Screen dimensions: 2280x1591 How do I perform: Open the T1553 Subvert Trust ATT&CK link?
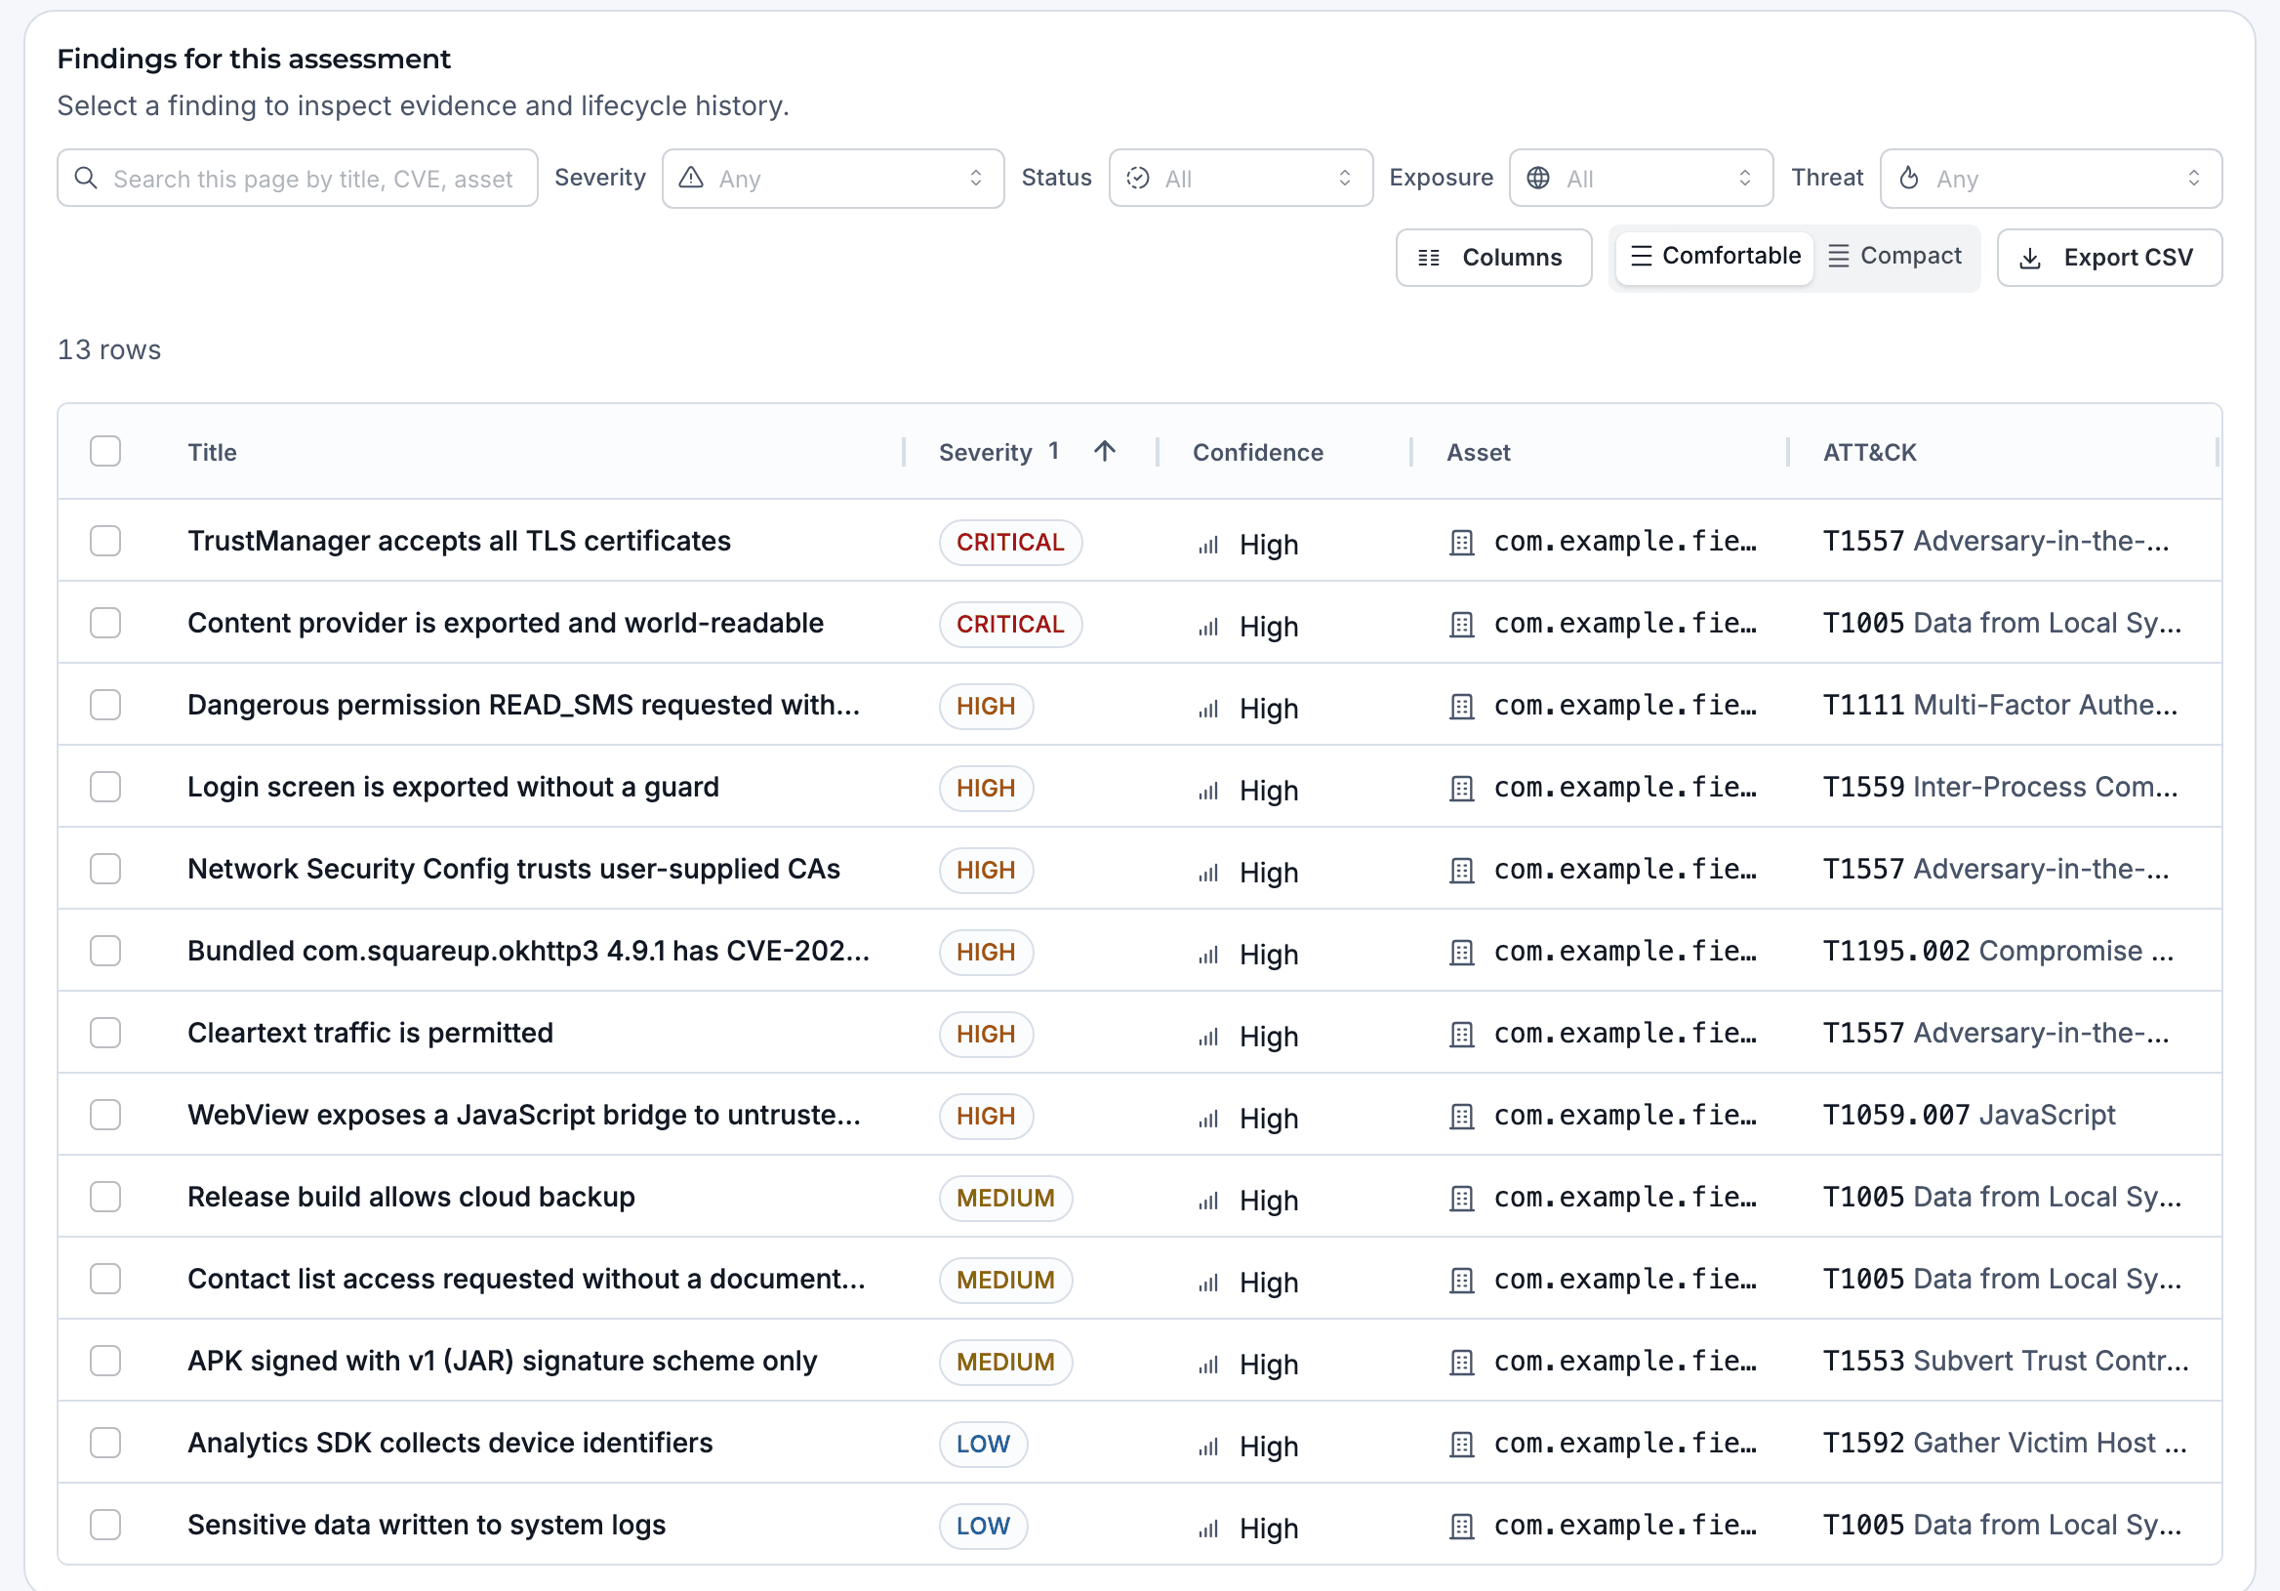point(2005,1361)
